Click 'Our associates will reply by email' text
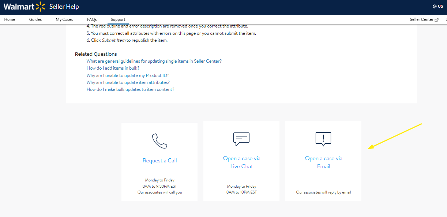 (x=323, y=192)
